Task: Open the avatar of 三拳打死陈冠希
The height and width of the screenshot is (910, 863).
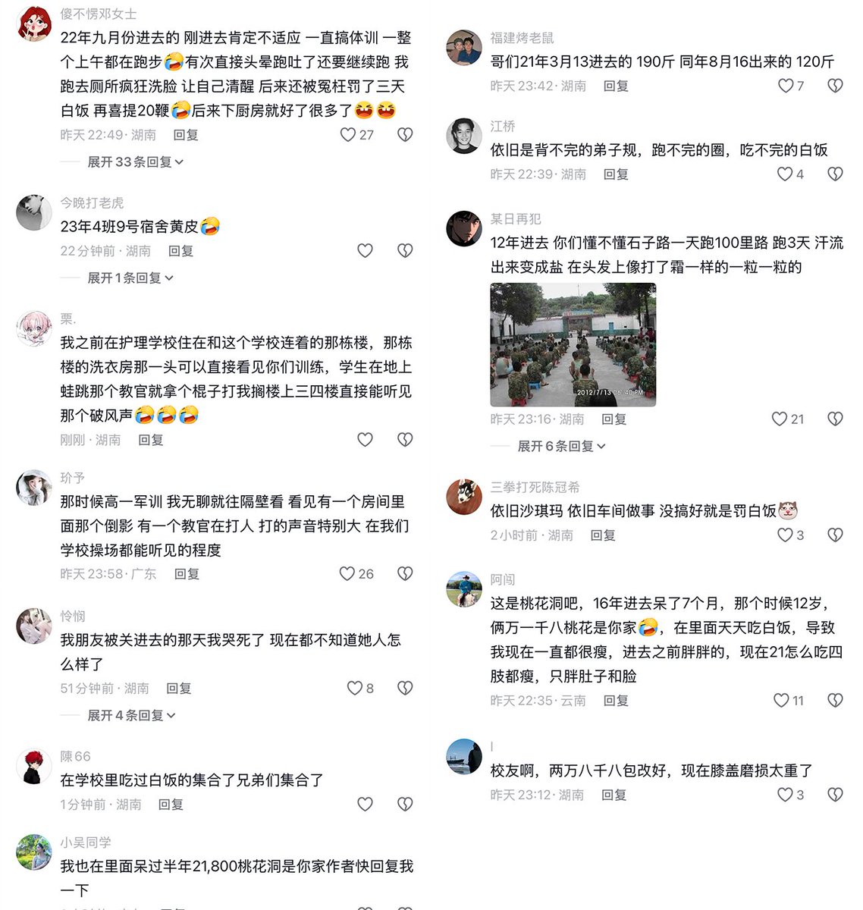Action: pyautogui.click(x=464, y=497)
